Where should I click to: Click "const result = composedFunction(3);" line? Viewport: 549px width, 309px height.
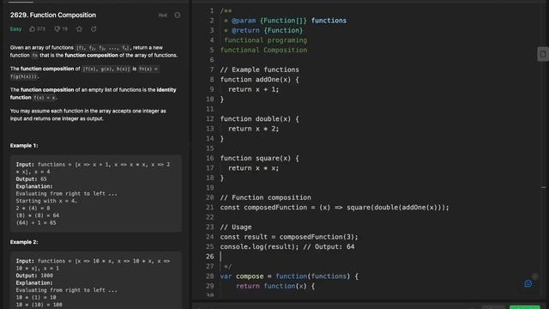pos(289,237)
